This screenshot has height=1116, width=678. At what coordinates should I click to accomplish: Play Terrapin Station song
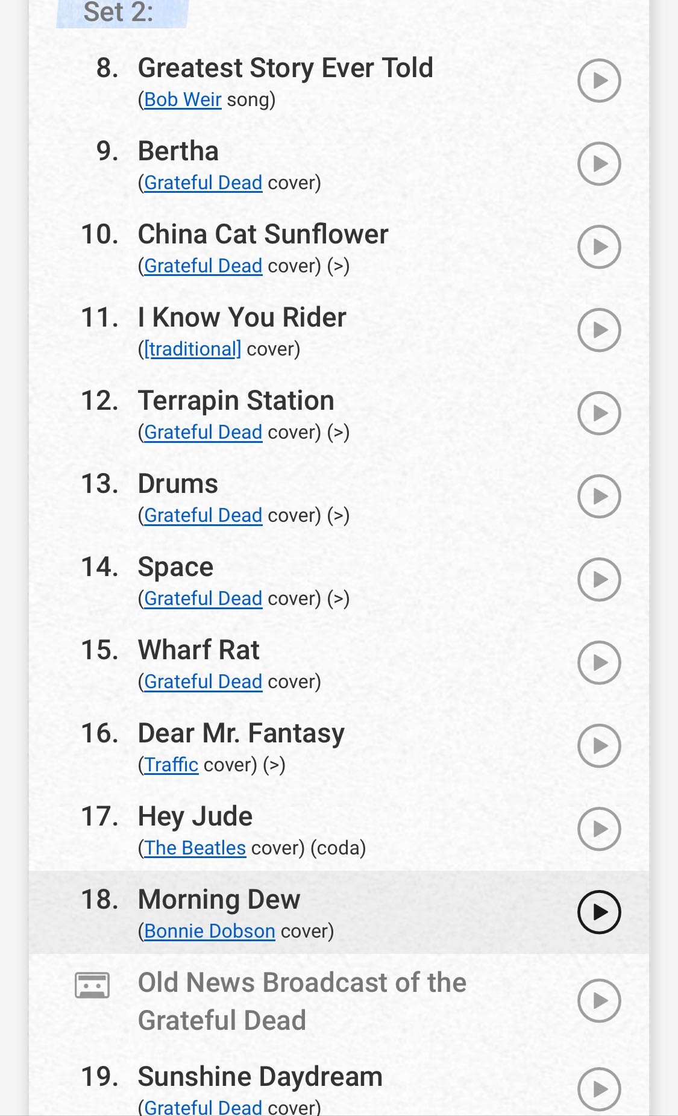click(x=599, y=413)
